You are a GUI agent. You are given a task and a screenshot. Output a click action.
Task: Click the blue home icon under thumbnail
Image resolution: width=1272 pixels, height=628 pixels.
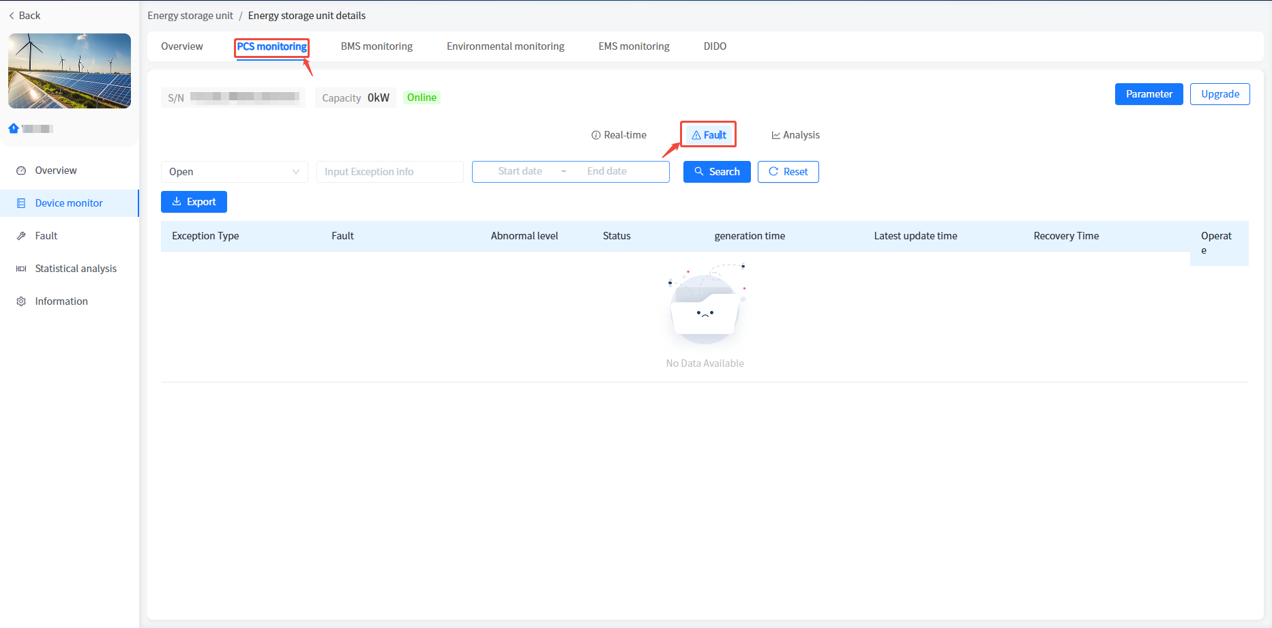tap(14, 128)
